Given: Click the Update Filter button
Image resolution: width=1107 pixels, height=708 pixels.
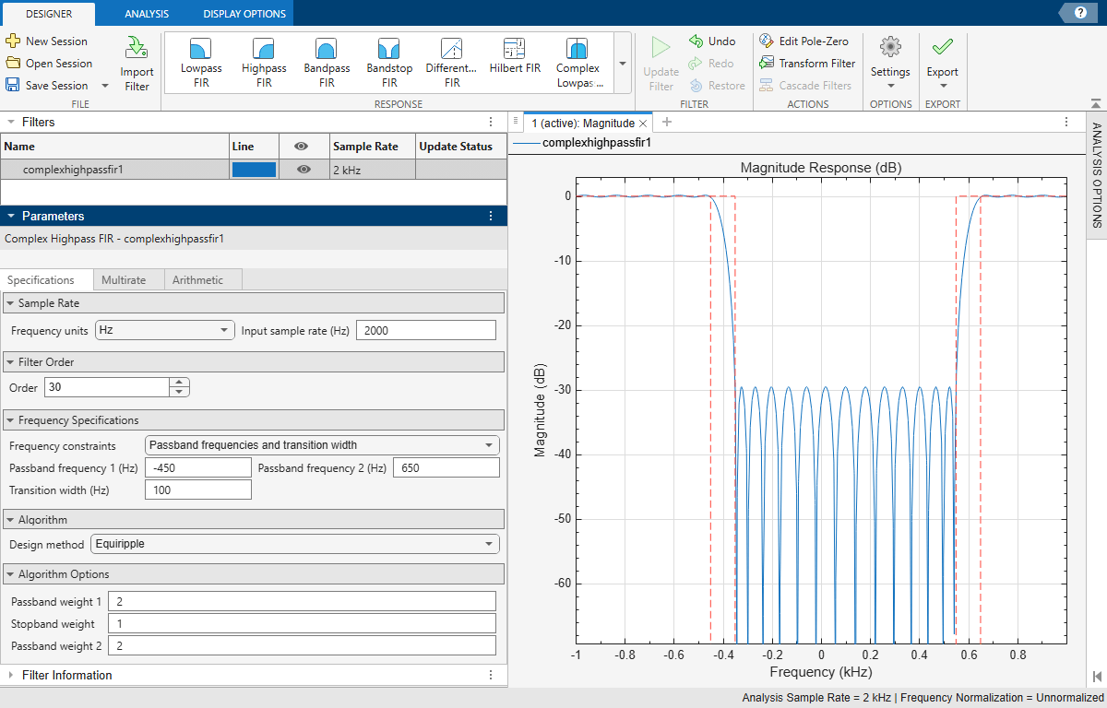Looking at the screenshot, I should [x=661, y=65].
